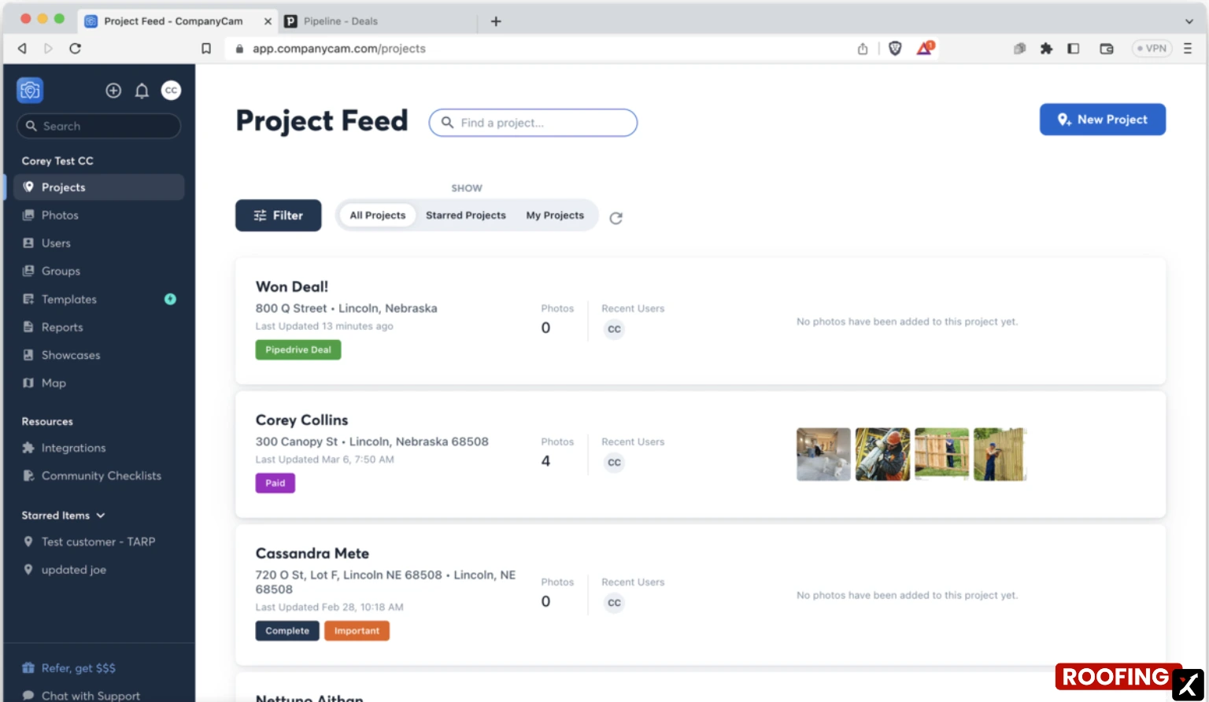
Task: Open the first photo thumbnail in Corey Collins project
Action: click(x=823, y=454)
